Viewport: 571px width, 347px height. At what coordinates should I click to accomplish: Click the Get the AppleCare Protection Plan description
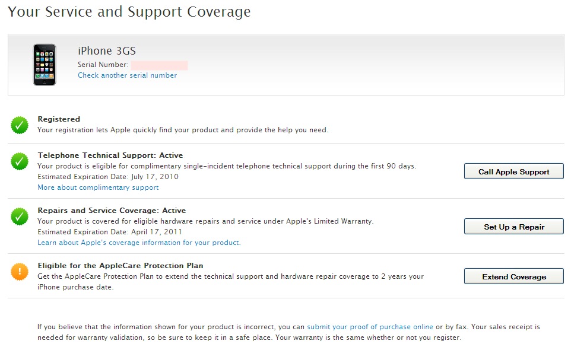(230, 282)
